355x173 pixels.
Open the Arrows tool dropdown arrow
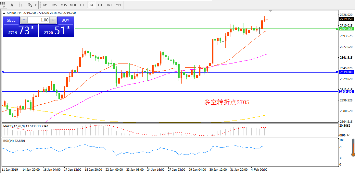click(x=35, y=5)
